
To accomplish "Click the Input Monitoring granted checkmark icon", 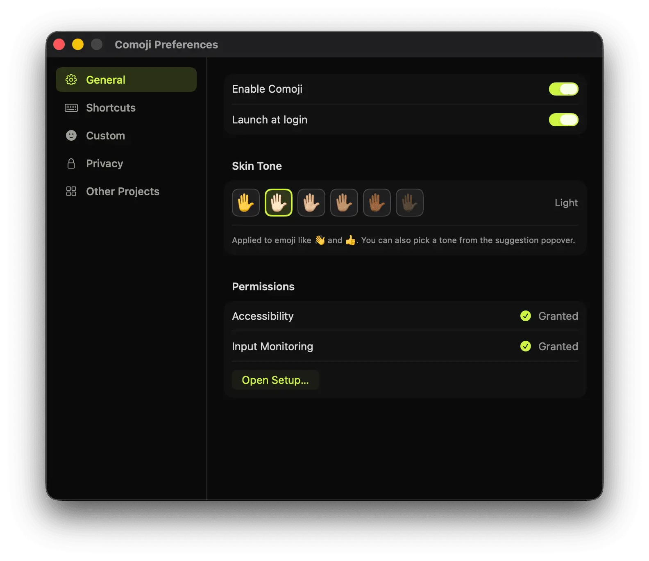I will [x=526, y=346].
